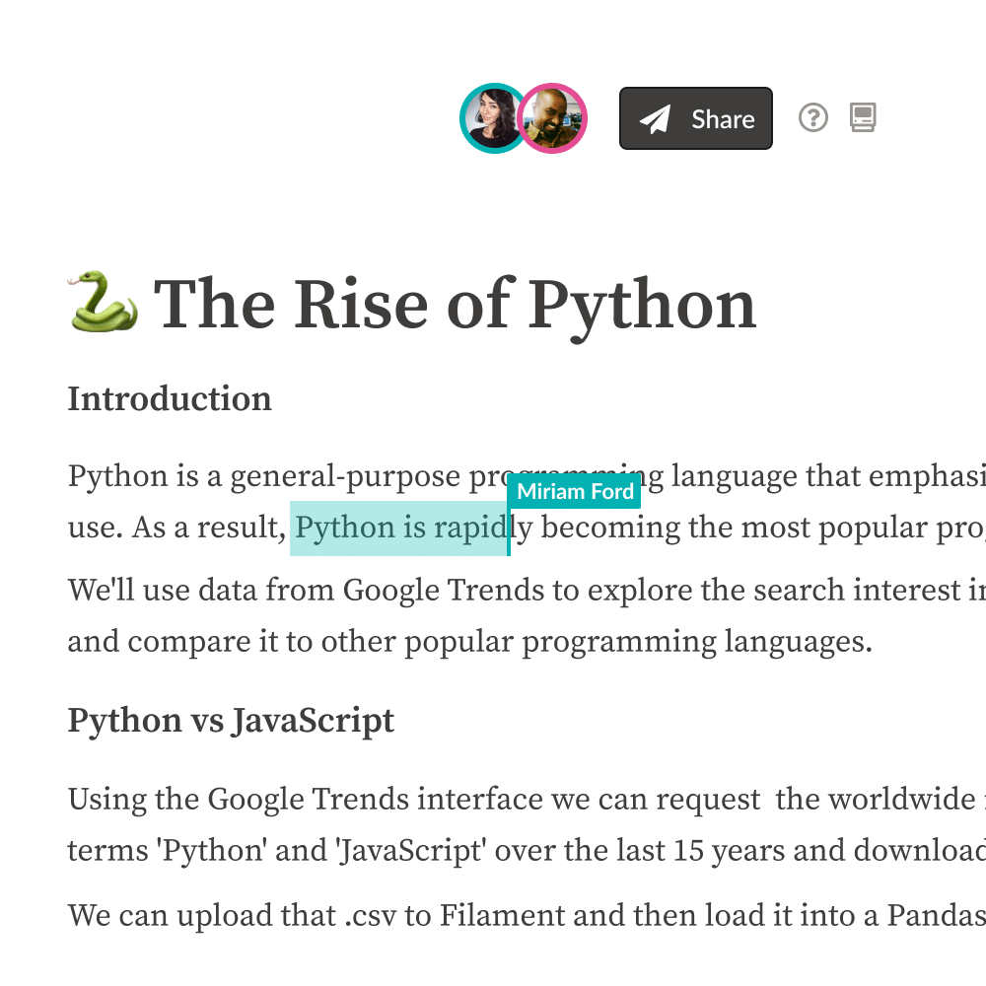
Task: Click the 'Introduction' heading
Action: pyautogui.click(x=169, y=398)
